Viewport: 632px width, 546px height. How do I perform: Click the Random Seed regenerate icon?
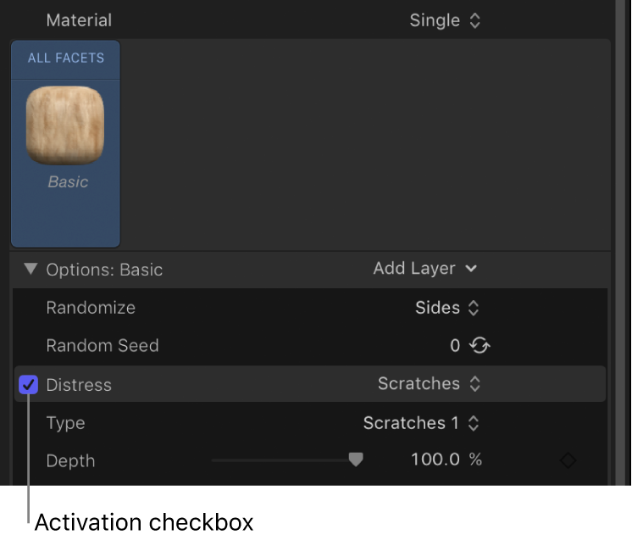click(481, 346)
